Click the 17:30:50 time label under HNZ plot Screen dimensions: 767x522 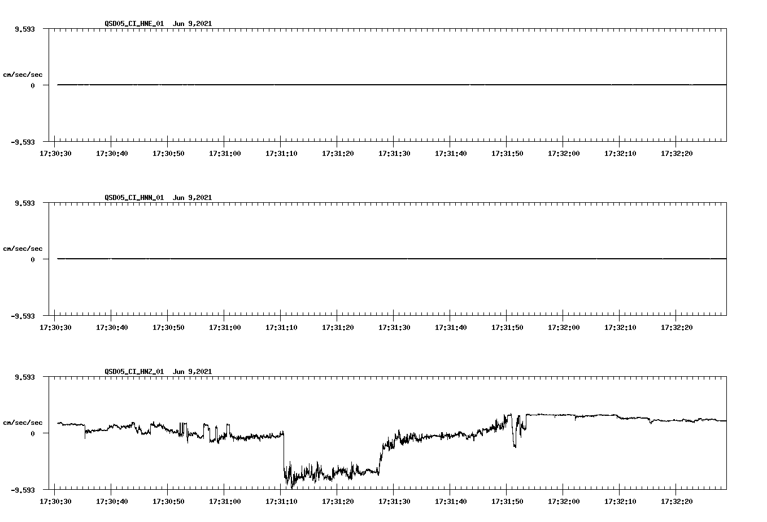point(168,502)
